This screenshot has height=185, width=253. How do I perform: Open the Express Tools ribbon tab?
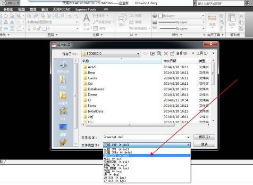86,9
